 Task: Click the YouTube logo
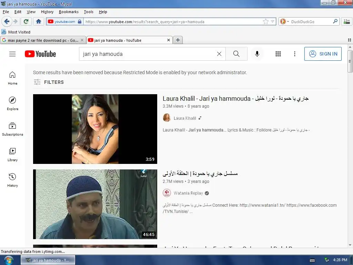click(40, 54)
